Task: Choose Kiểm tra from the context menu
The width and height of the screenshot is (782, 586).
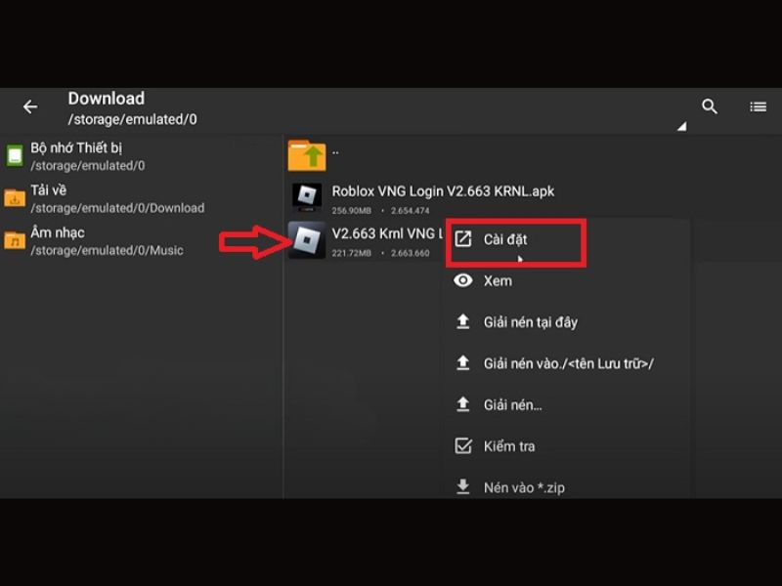Action: [566, 446]
